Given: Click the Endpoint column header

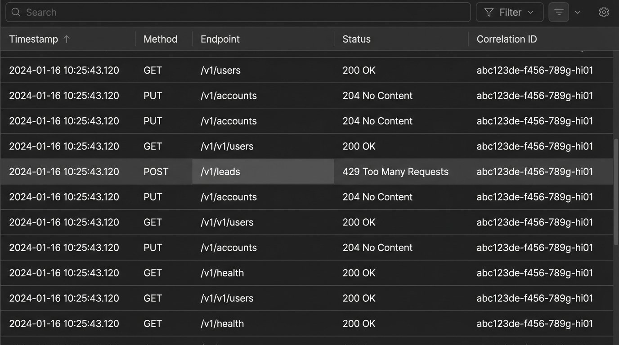Looking at the screenshot, I should (x=220, y=39).
